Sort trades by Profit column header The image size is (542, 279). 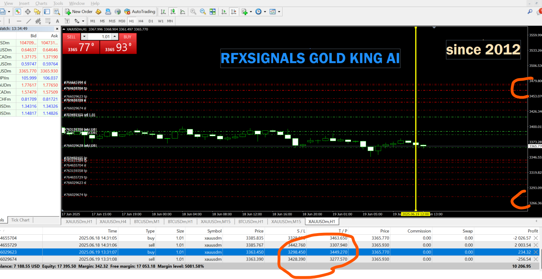pos(533,231)
